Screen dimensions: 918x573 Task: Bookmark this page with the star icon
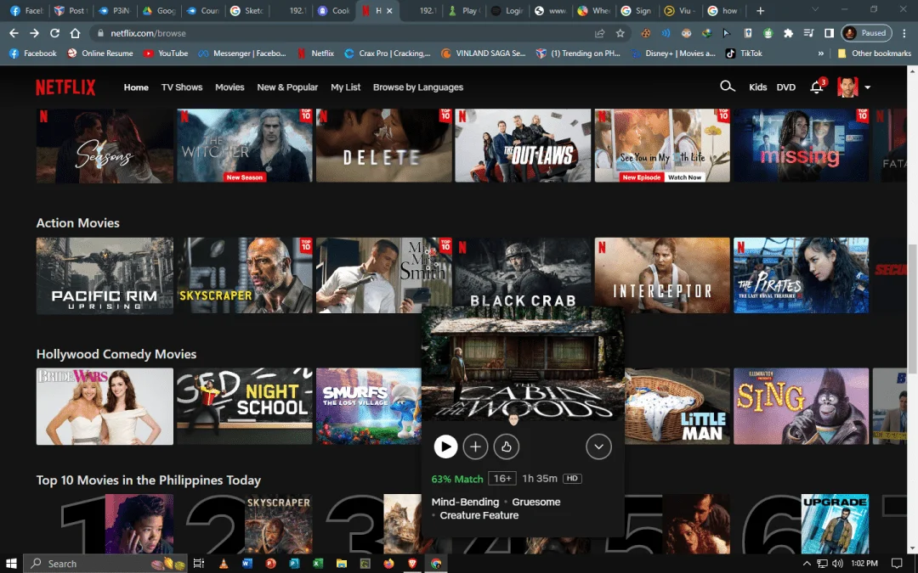[620, 33]
